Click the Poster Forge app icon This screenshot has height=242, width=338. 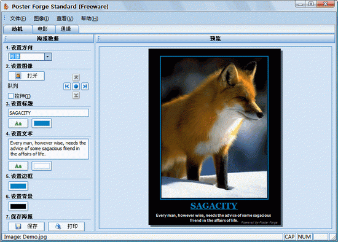pyautogui.click(x=6, y=7)
